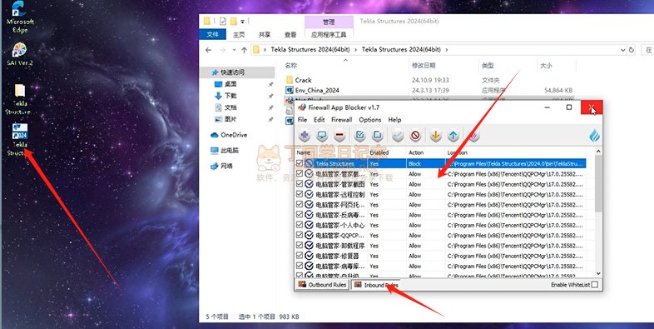Open the Firewall menu

(342, 119)
